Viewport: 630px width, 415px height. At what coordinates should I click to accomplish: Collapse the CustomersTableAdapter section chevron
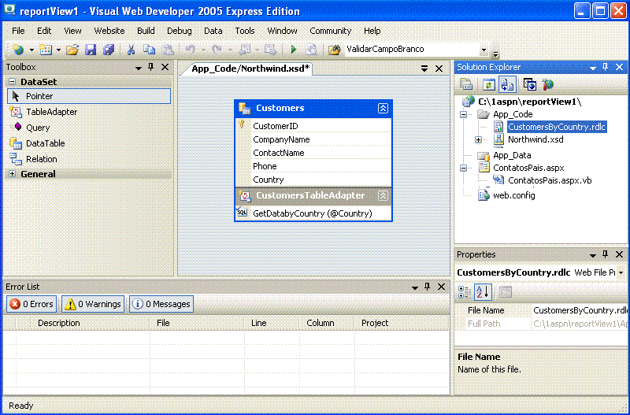click(x=383, y=195)
